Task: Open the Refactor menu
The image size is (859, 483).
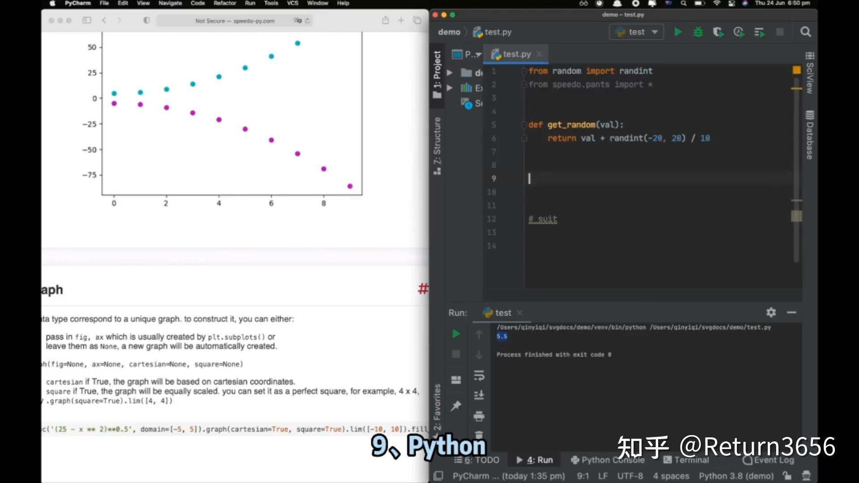Action: click(225, 3)
